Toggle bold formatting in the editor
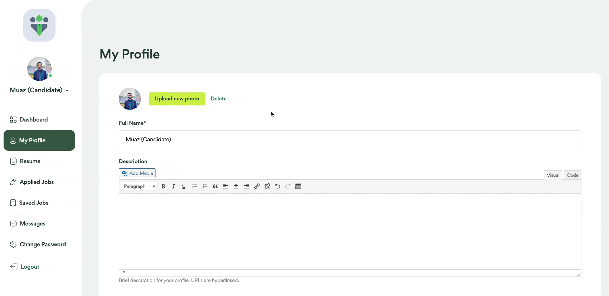This screenshot has height=296, width=609. [163, 186]
